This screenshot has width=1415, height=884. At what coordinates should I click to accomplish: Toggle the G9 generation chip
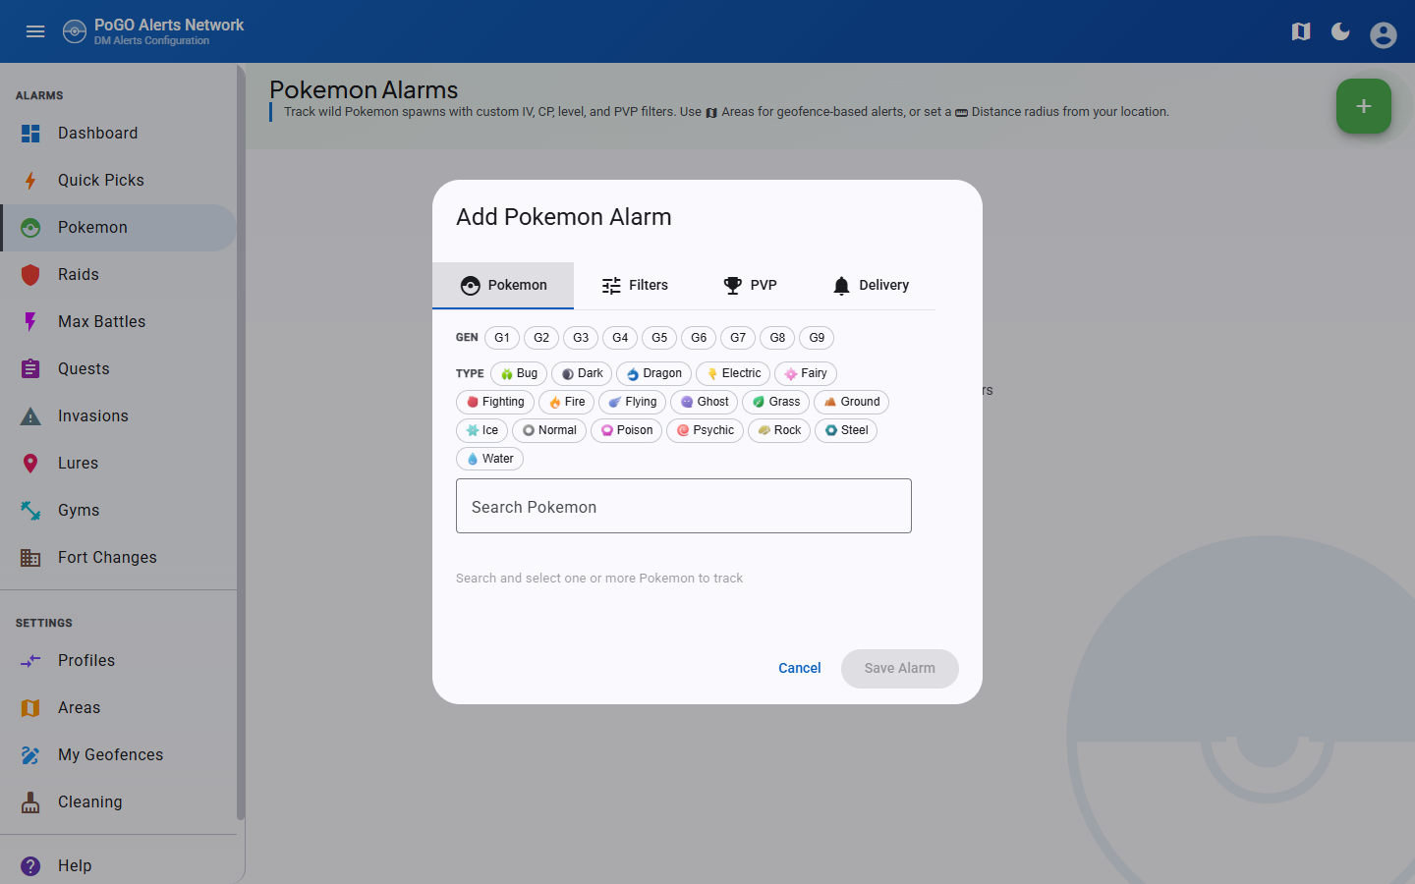(817, 338)
